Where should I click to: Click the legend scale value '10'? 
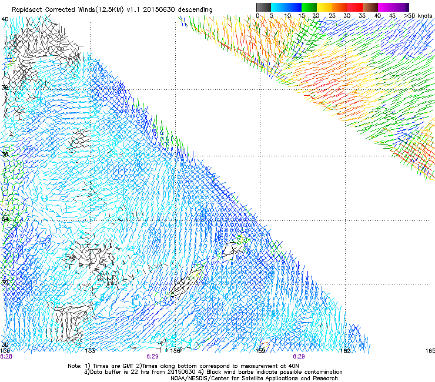coord(287,16)
